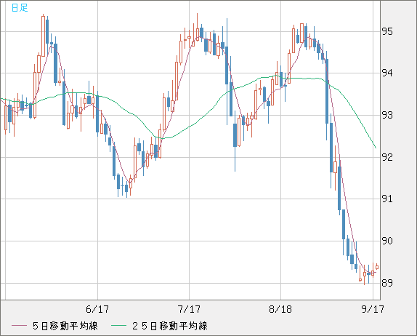Click the green 25-day average legend line
The image size is (417, 336).
[118, 326]
